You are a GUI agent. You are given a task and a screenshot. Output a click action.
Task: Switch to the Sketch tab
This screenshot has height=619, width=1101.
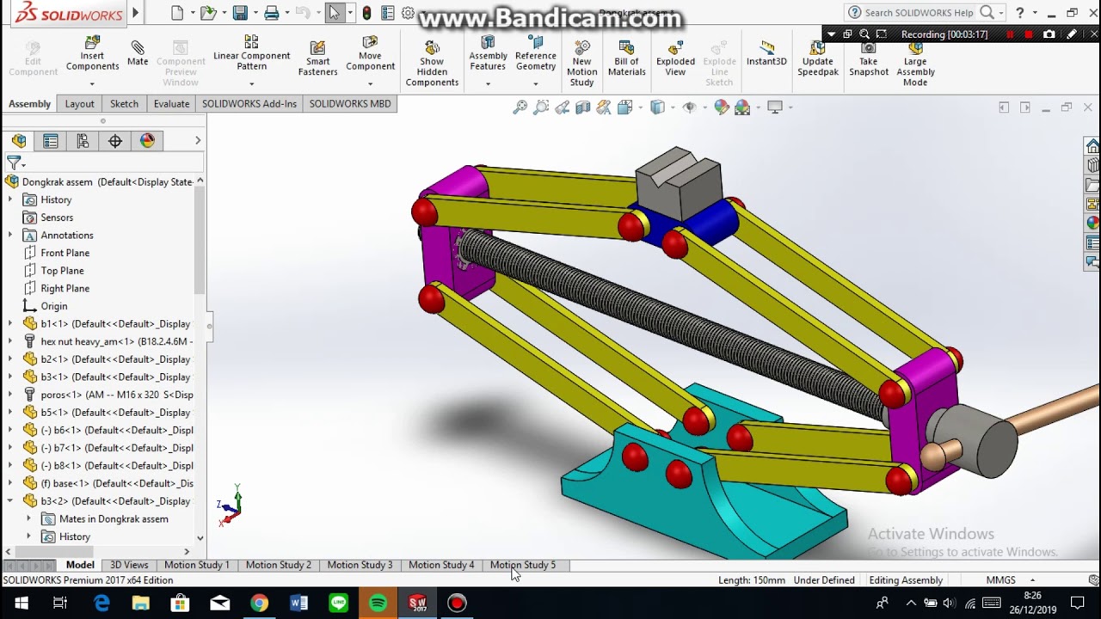click(x=124, y=104)
